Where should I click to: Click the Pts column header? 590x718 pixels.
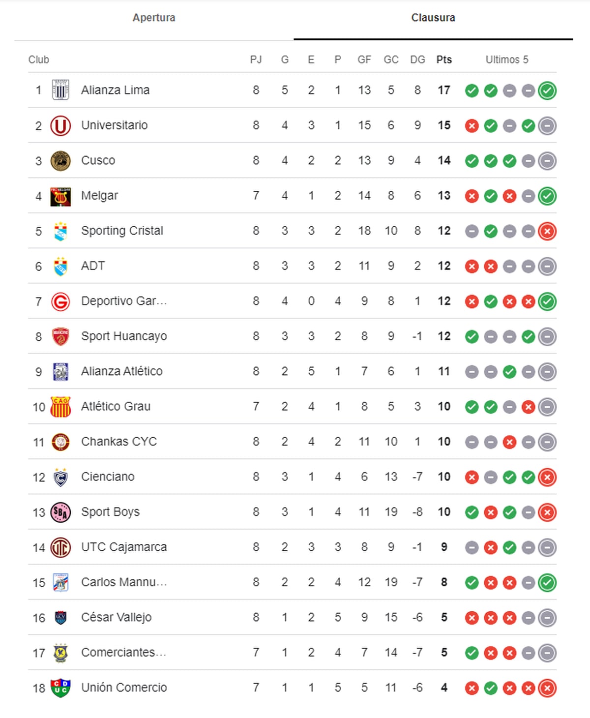pos(443,60)
